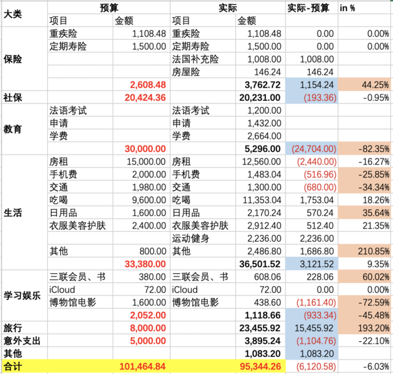The image size is (393, 374).
Task: Select the 法语考试 actual amount 1,200.00
Action: pos(261,110)
